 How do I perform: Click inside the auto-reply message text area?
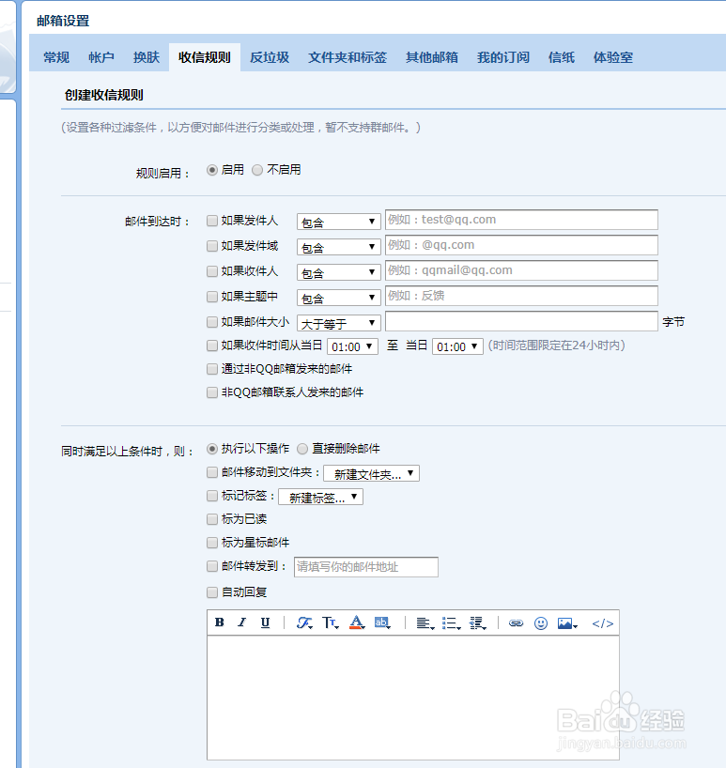pos(413,698)
